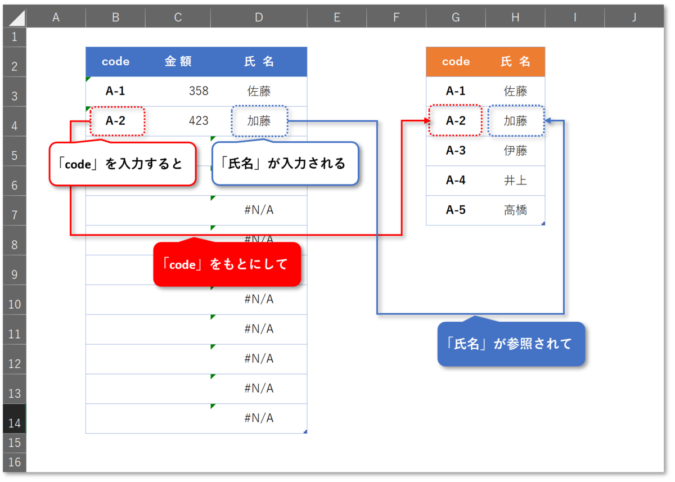
Task: Select the cell containing 伊藤
Action: [515, 151]
